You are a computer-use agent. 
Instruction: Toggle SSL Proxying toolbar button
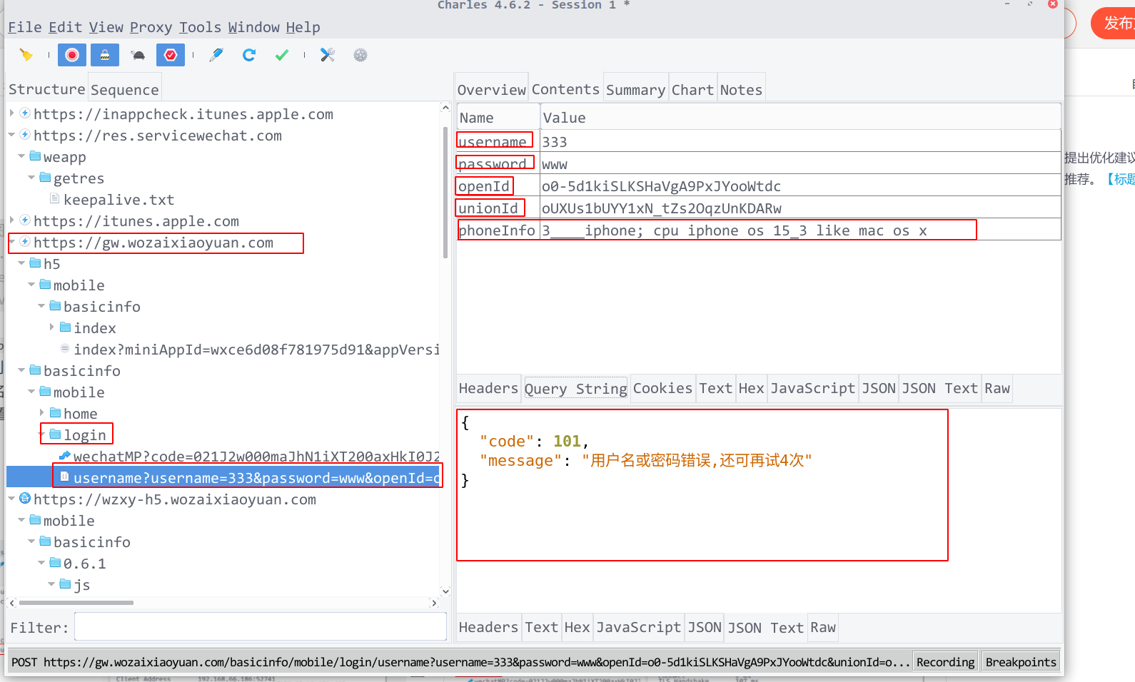105,55
